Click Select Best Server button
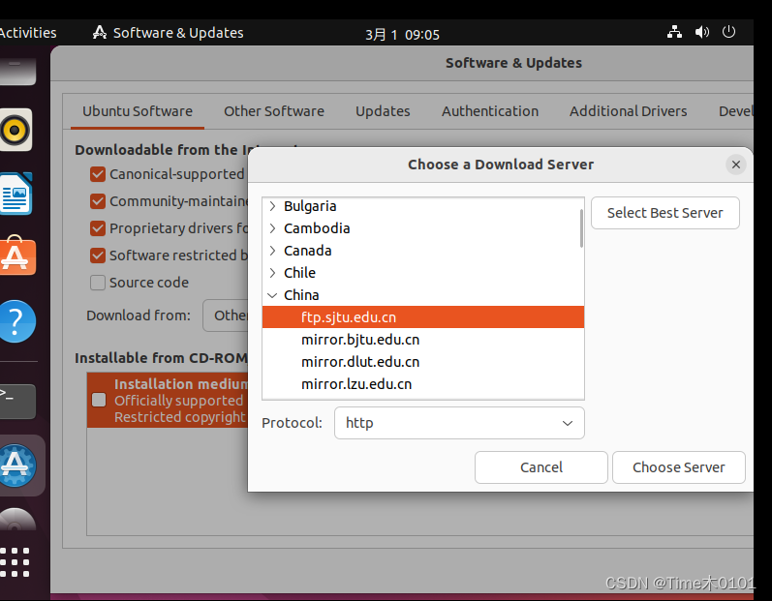This screenshot has width=772, height=601. tap(665, 213)
